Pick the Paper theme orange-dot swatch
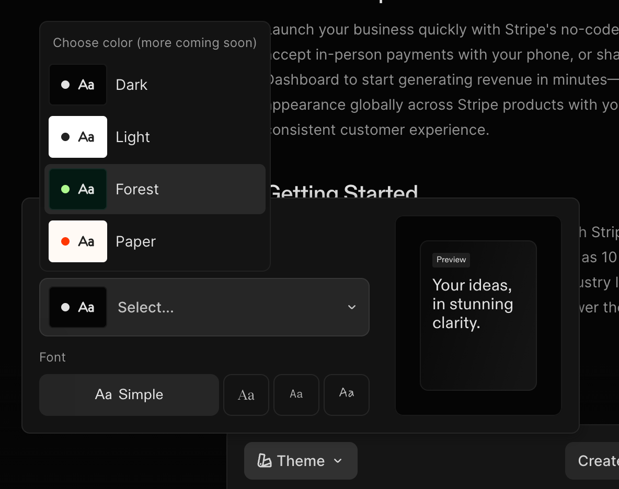Viewport: 619px width, 489px height. pos(78,241)
